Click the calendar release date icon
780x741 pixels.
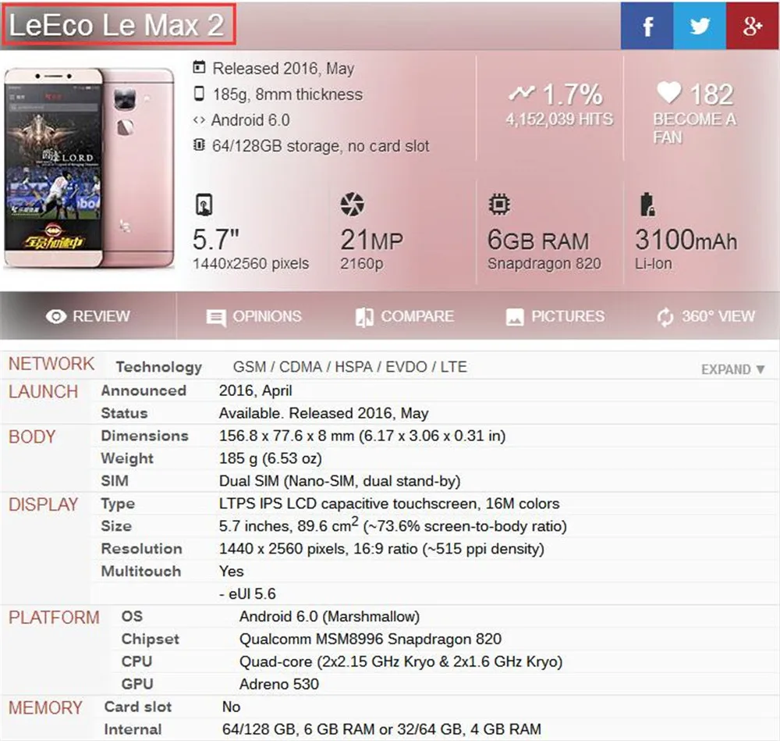199,67
